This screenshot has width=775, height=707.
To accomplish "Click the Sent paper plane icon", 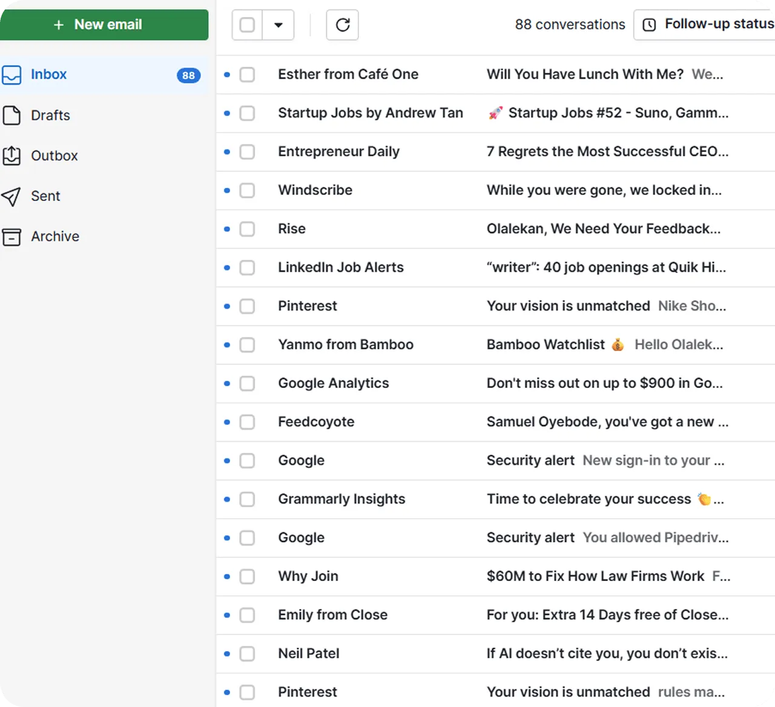I will coord(12,196).
